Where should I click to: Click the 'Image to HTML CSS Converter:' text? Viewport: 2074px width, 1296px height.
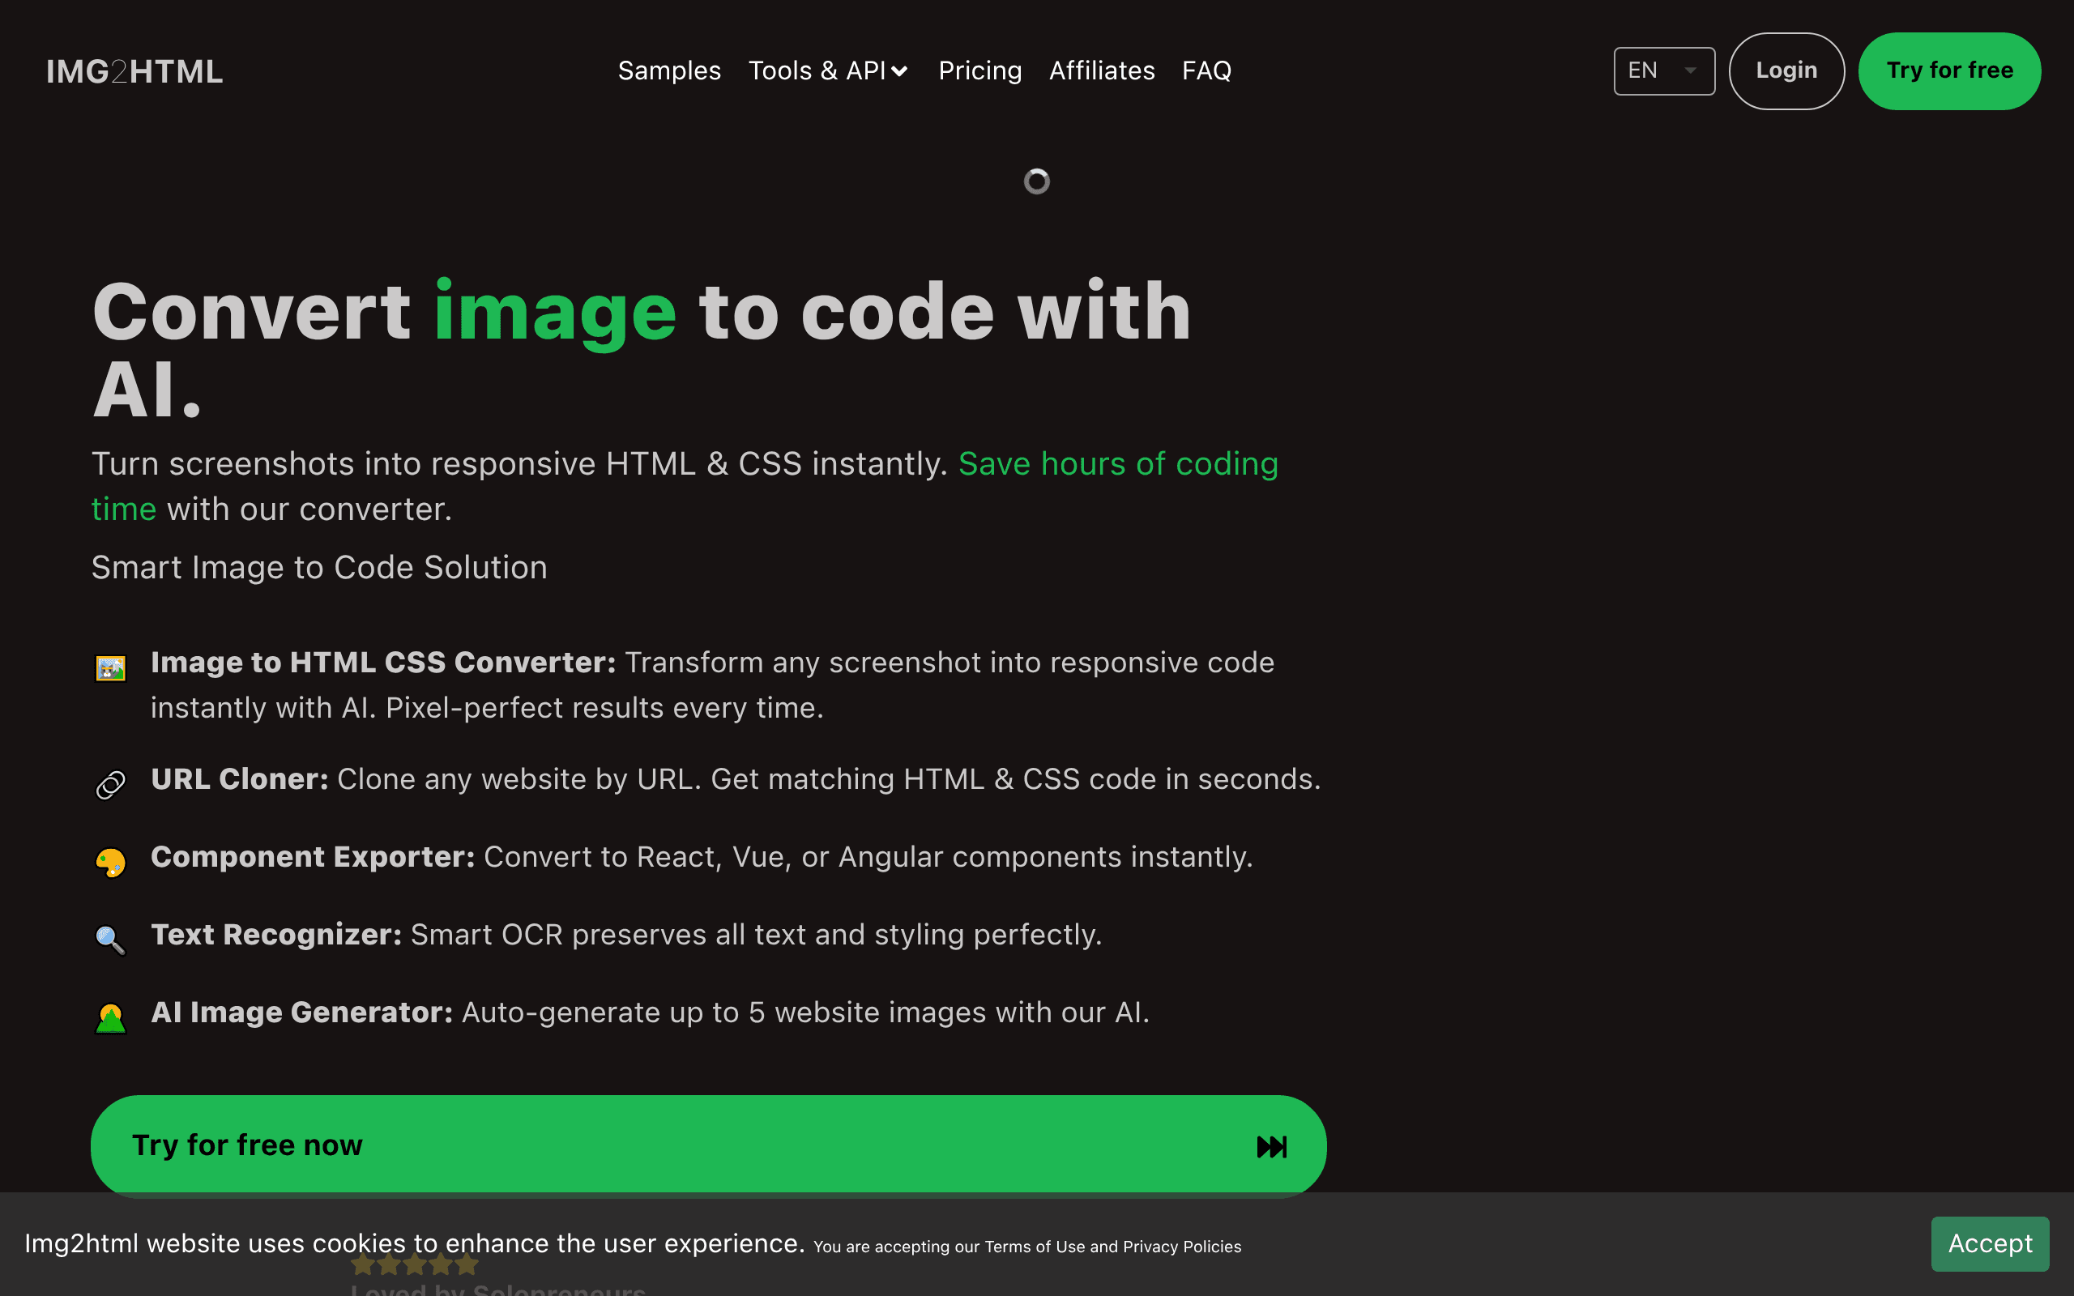(x=383, y=663)
